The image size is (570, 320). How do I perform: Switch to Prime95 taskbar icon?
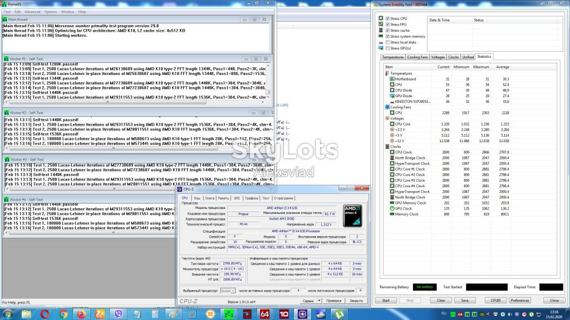coord(229,314)
